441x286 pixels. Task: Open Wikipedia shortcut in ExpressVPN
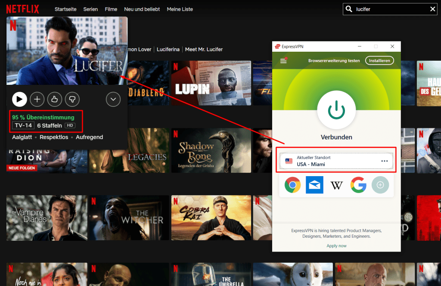(x=336, y=185)
